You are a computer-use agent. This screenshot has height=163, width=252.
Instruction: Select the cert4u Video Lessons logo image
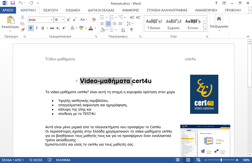coord(204,94)
